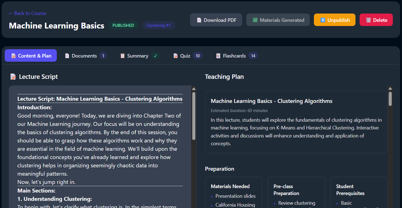This screenshot has width=402, height=208.
Task: Follow the Back to Course link
Action: tap(27, 13)
